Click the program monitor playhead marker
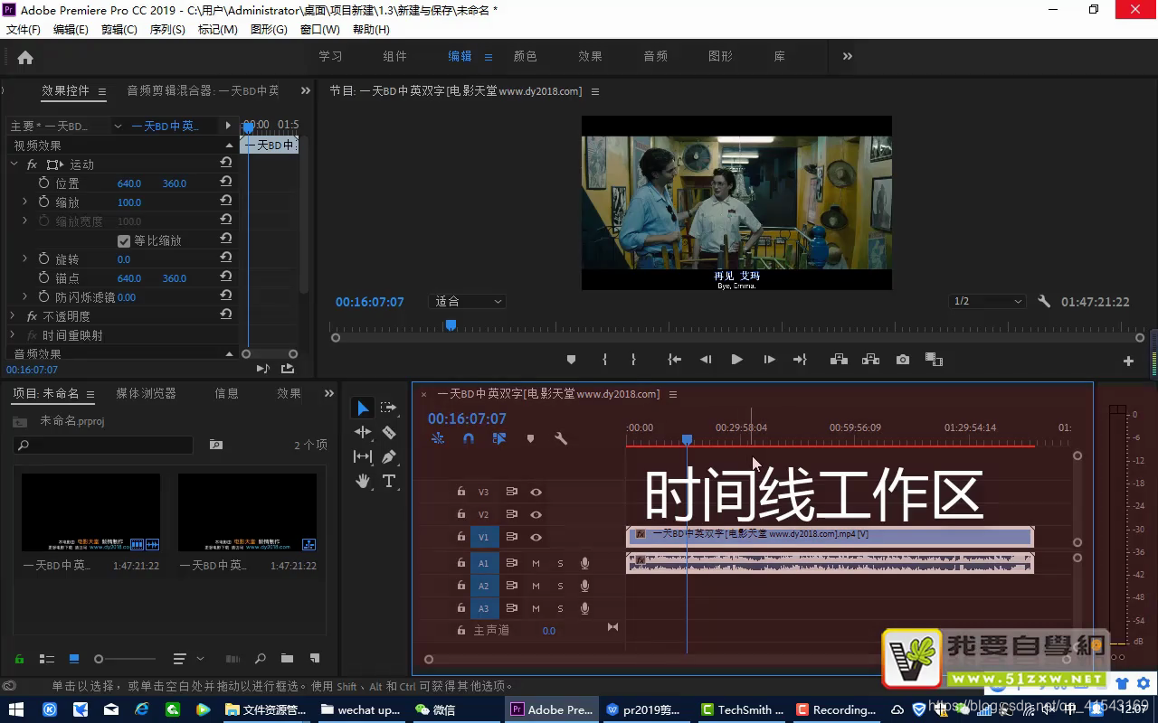This screenshot has width=1158, height=723. pyautogui.click(x=451, y=325)
